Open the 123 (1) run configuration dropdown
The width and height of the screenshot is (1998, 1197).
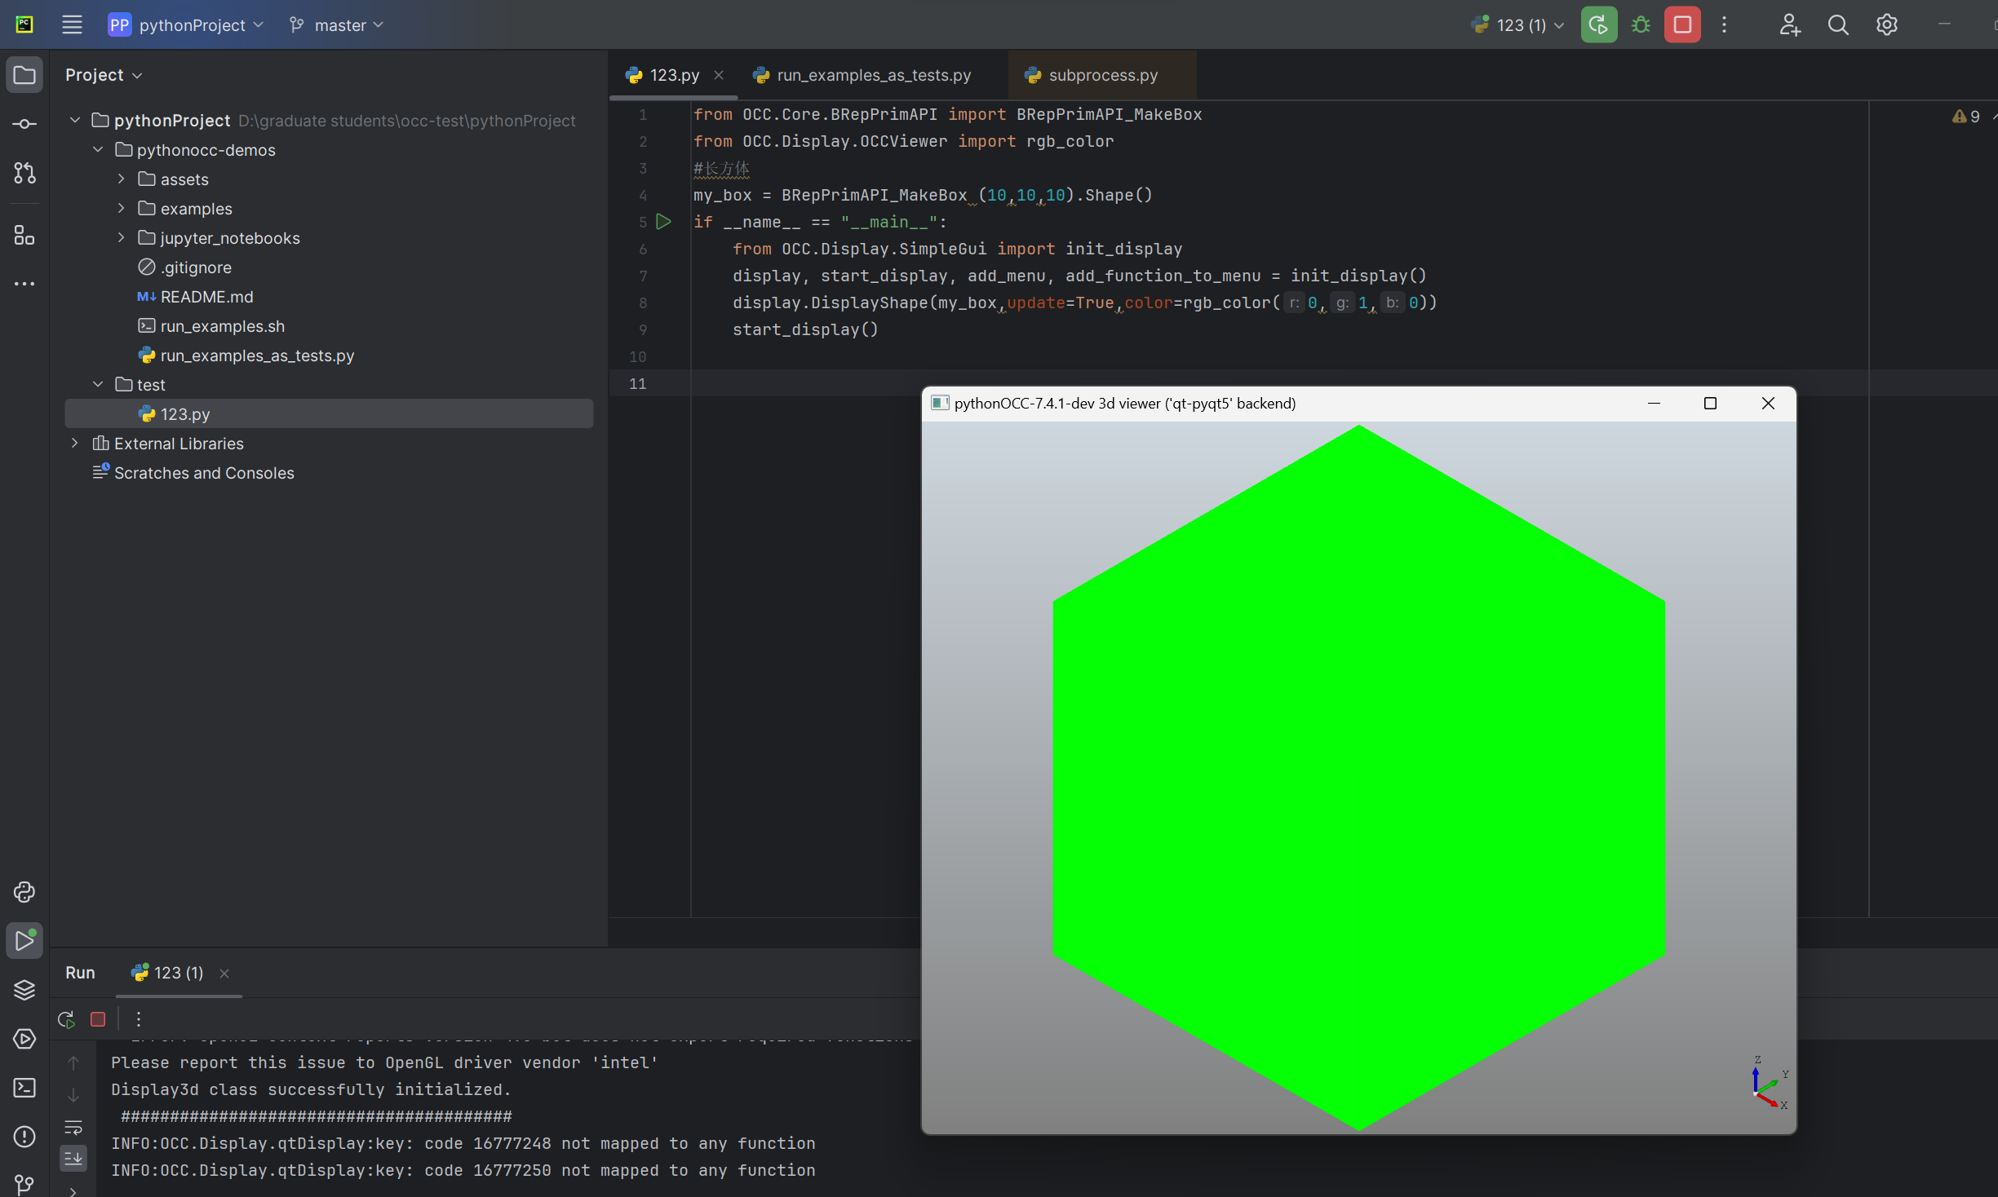(x=1517, y=24)
